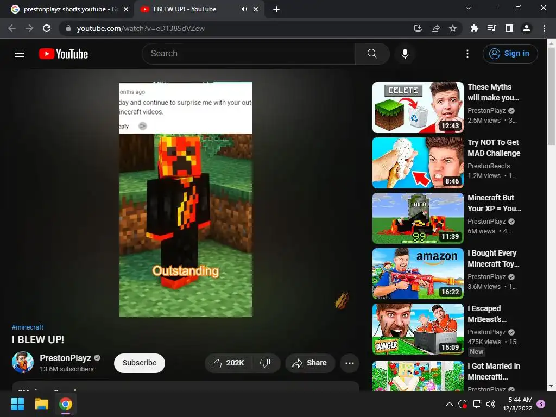The image size is (556, 417).
Task: Open the YouTube hamburger guide menu
Action: [x=20, y=54]
